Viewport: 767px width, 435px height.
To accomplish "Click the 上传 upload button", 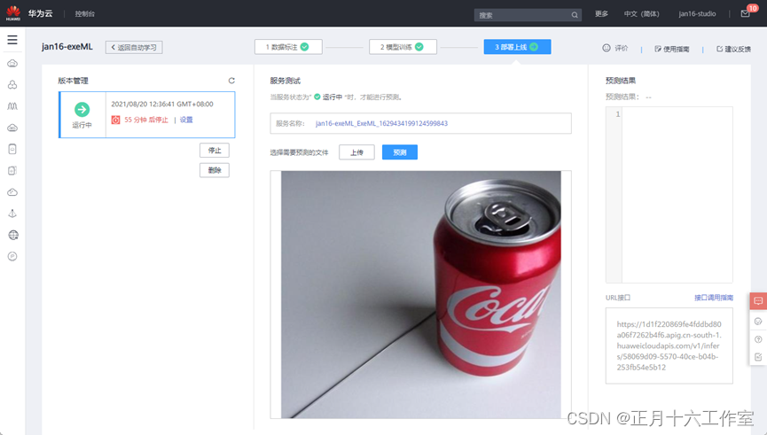I will click(x=356, y=152).
